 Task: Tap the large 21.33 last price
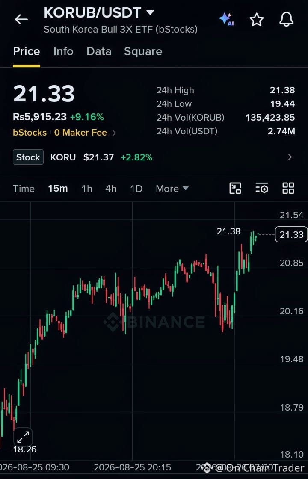pyautogui.click(x=44, y=94)
